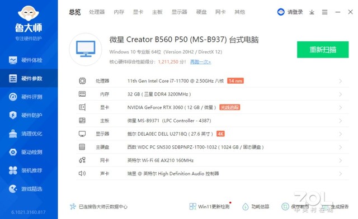
Task: Switch to the 网卡 tab
Action: click(220, 12)
